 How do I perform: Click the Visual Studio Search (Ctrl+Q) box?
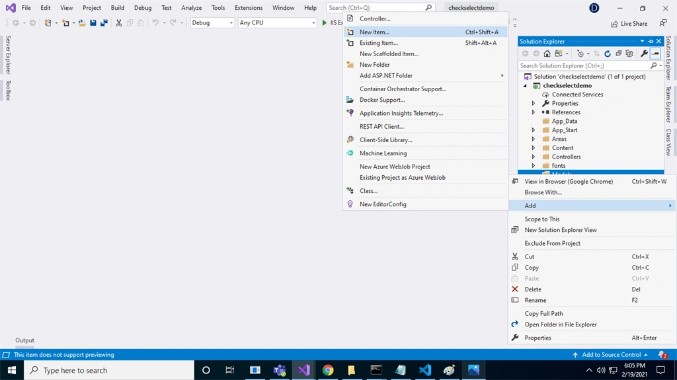click(380, 8)
